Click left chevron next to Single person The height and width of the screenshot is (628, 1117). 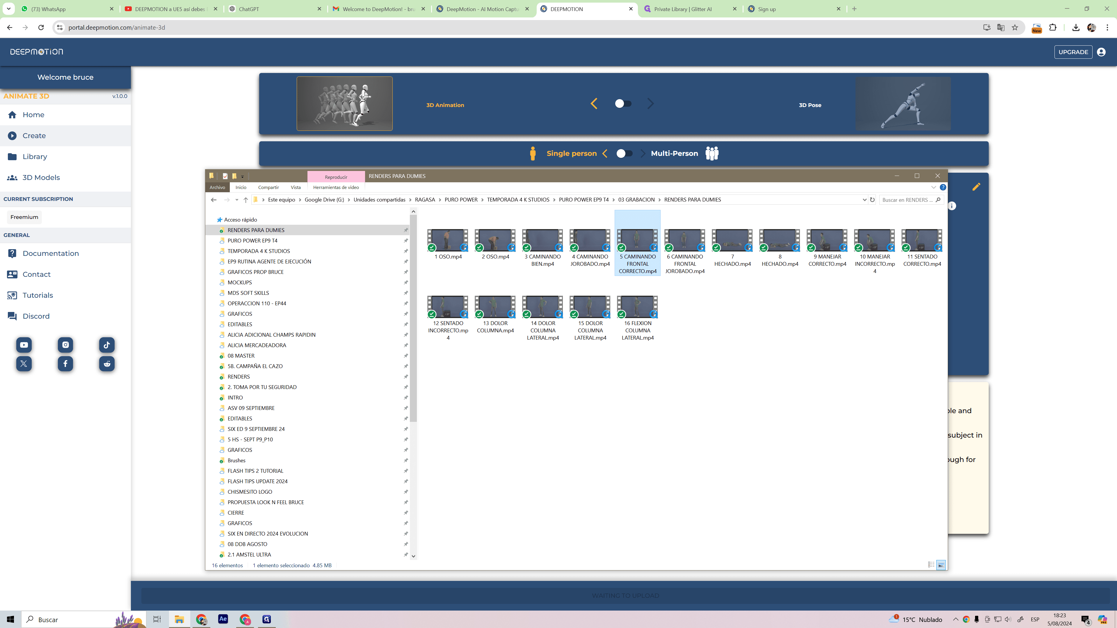[605, 154]
